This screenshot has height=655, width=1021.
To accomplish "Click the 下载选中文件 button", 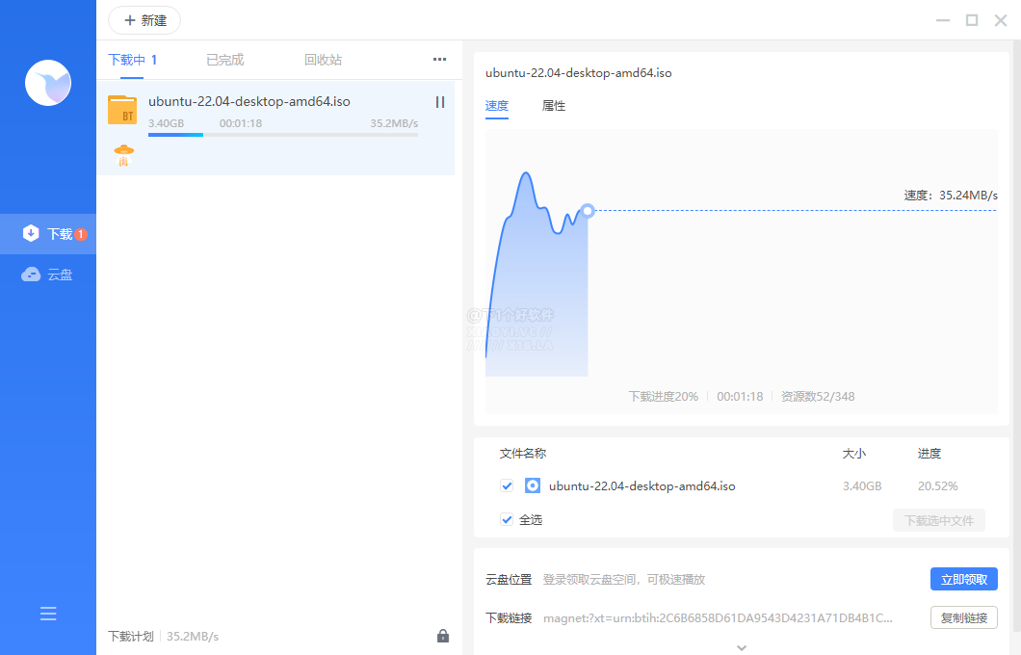I will [939, 520].
